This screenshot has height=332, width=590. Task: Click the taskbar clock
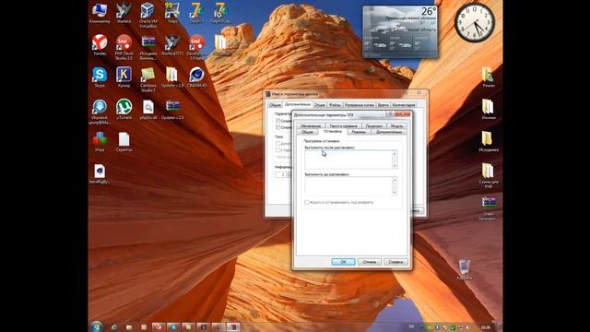486,327
